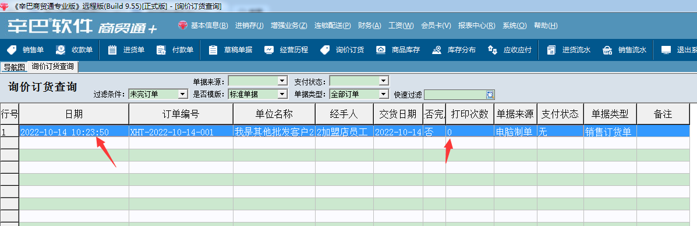Click the search icon in 快速过滤 box
Screen dimensions: 697x226
coord(490,94)
